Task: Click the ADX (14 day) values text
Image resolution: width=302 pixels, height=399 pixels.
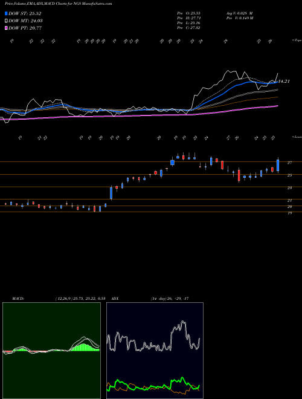Action: point(170,299)
